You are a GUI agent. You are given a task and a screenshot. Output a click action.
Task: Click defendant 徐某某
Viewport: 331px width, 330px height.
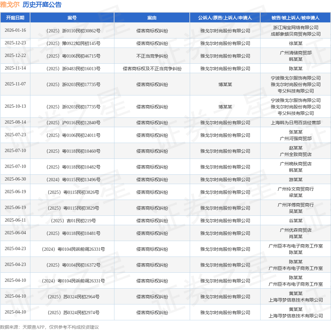coord(295,44)
